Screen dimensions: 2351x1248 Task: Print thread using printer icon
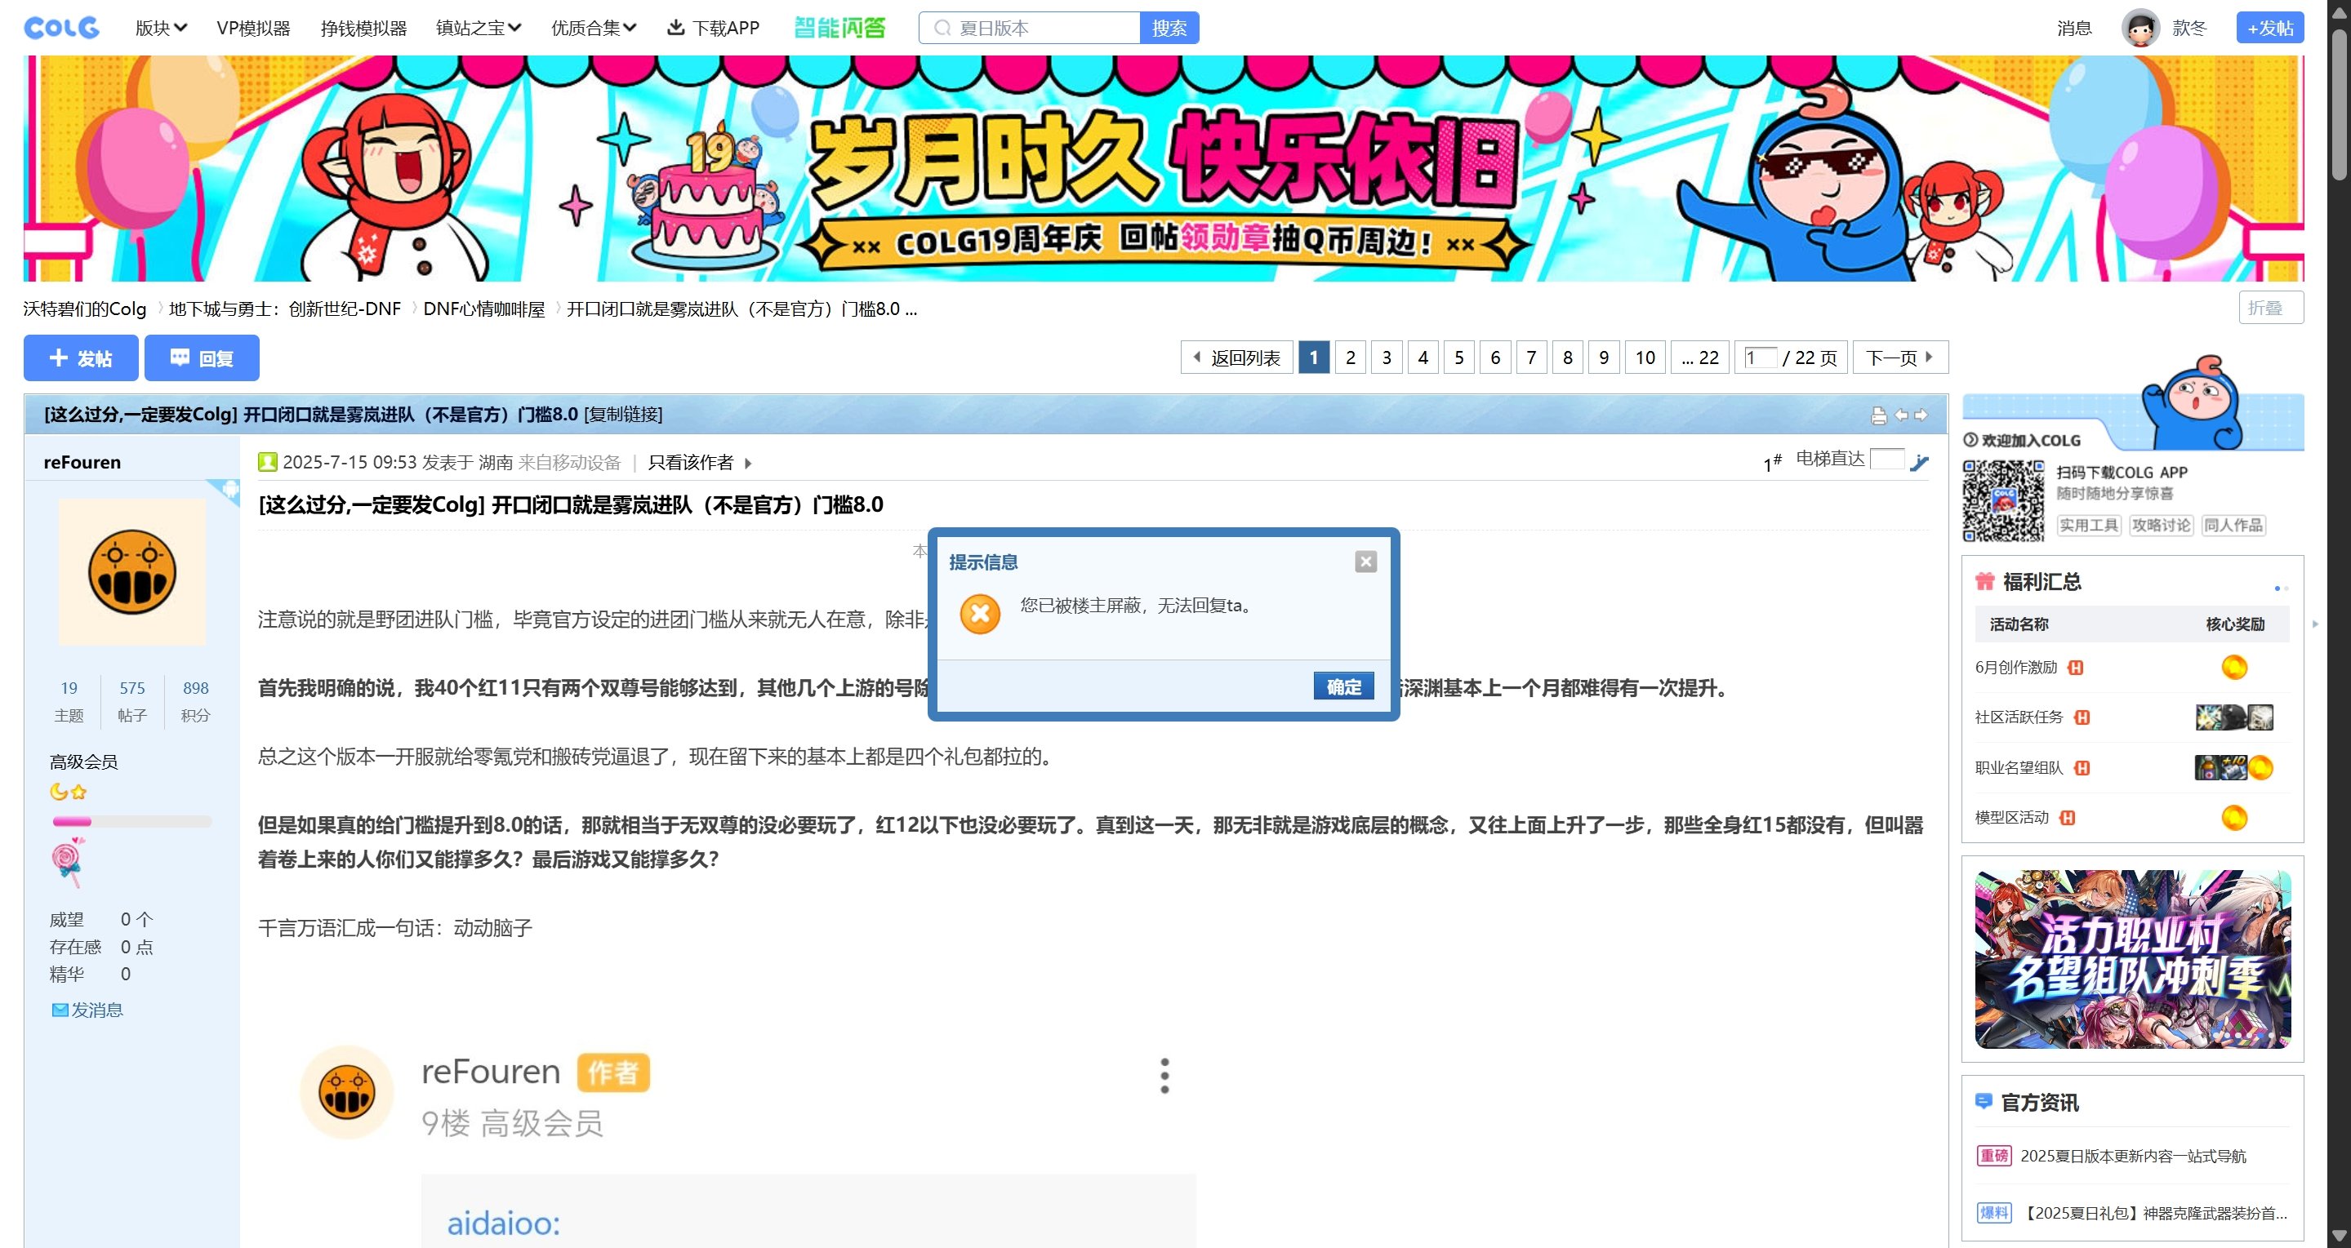tap(1878, 415)
